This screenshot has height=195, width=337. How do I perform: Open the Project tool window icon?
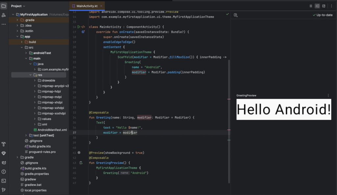(4, 6)
